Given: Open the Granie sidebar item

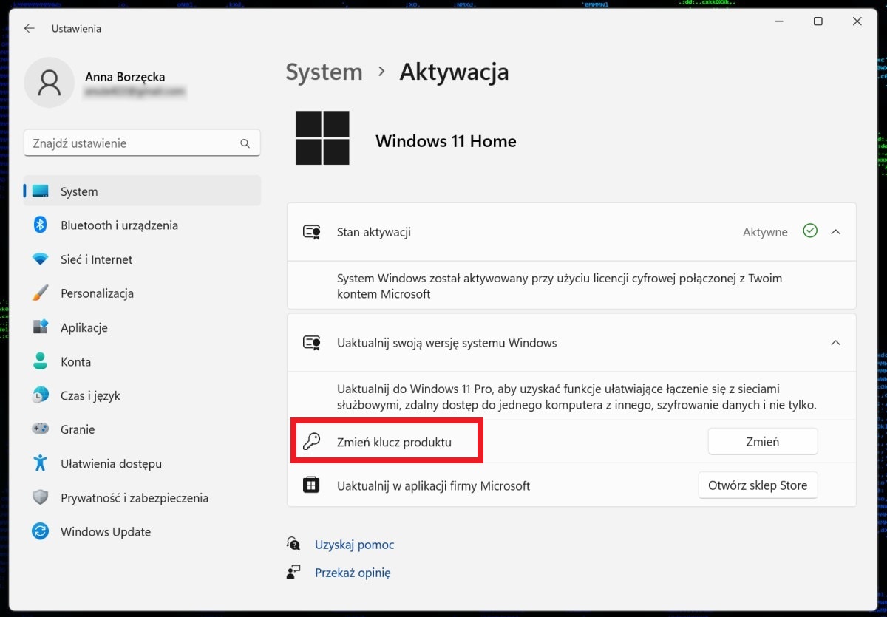Looking at the screenshot, I should [x=78, y=429].
